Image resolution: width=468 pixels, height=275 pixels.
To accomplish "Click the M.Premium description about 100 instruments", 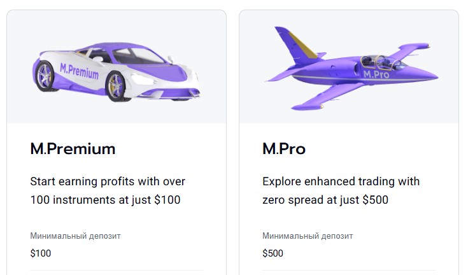I will (108, 190).
